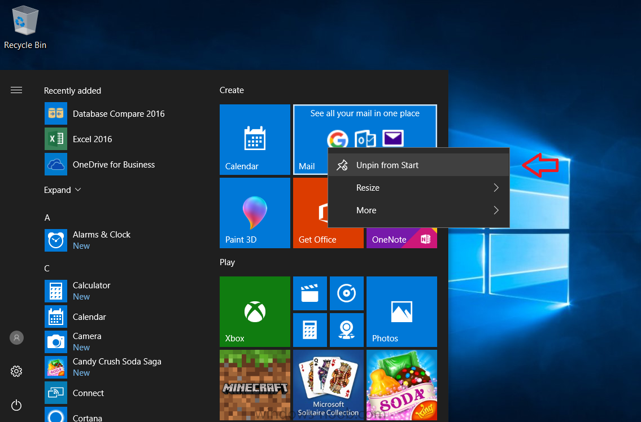The image size is (641, 422).
Task: Click the user account icon
Action: pos(16,337)
